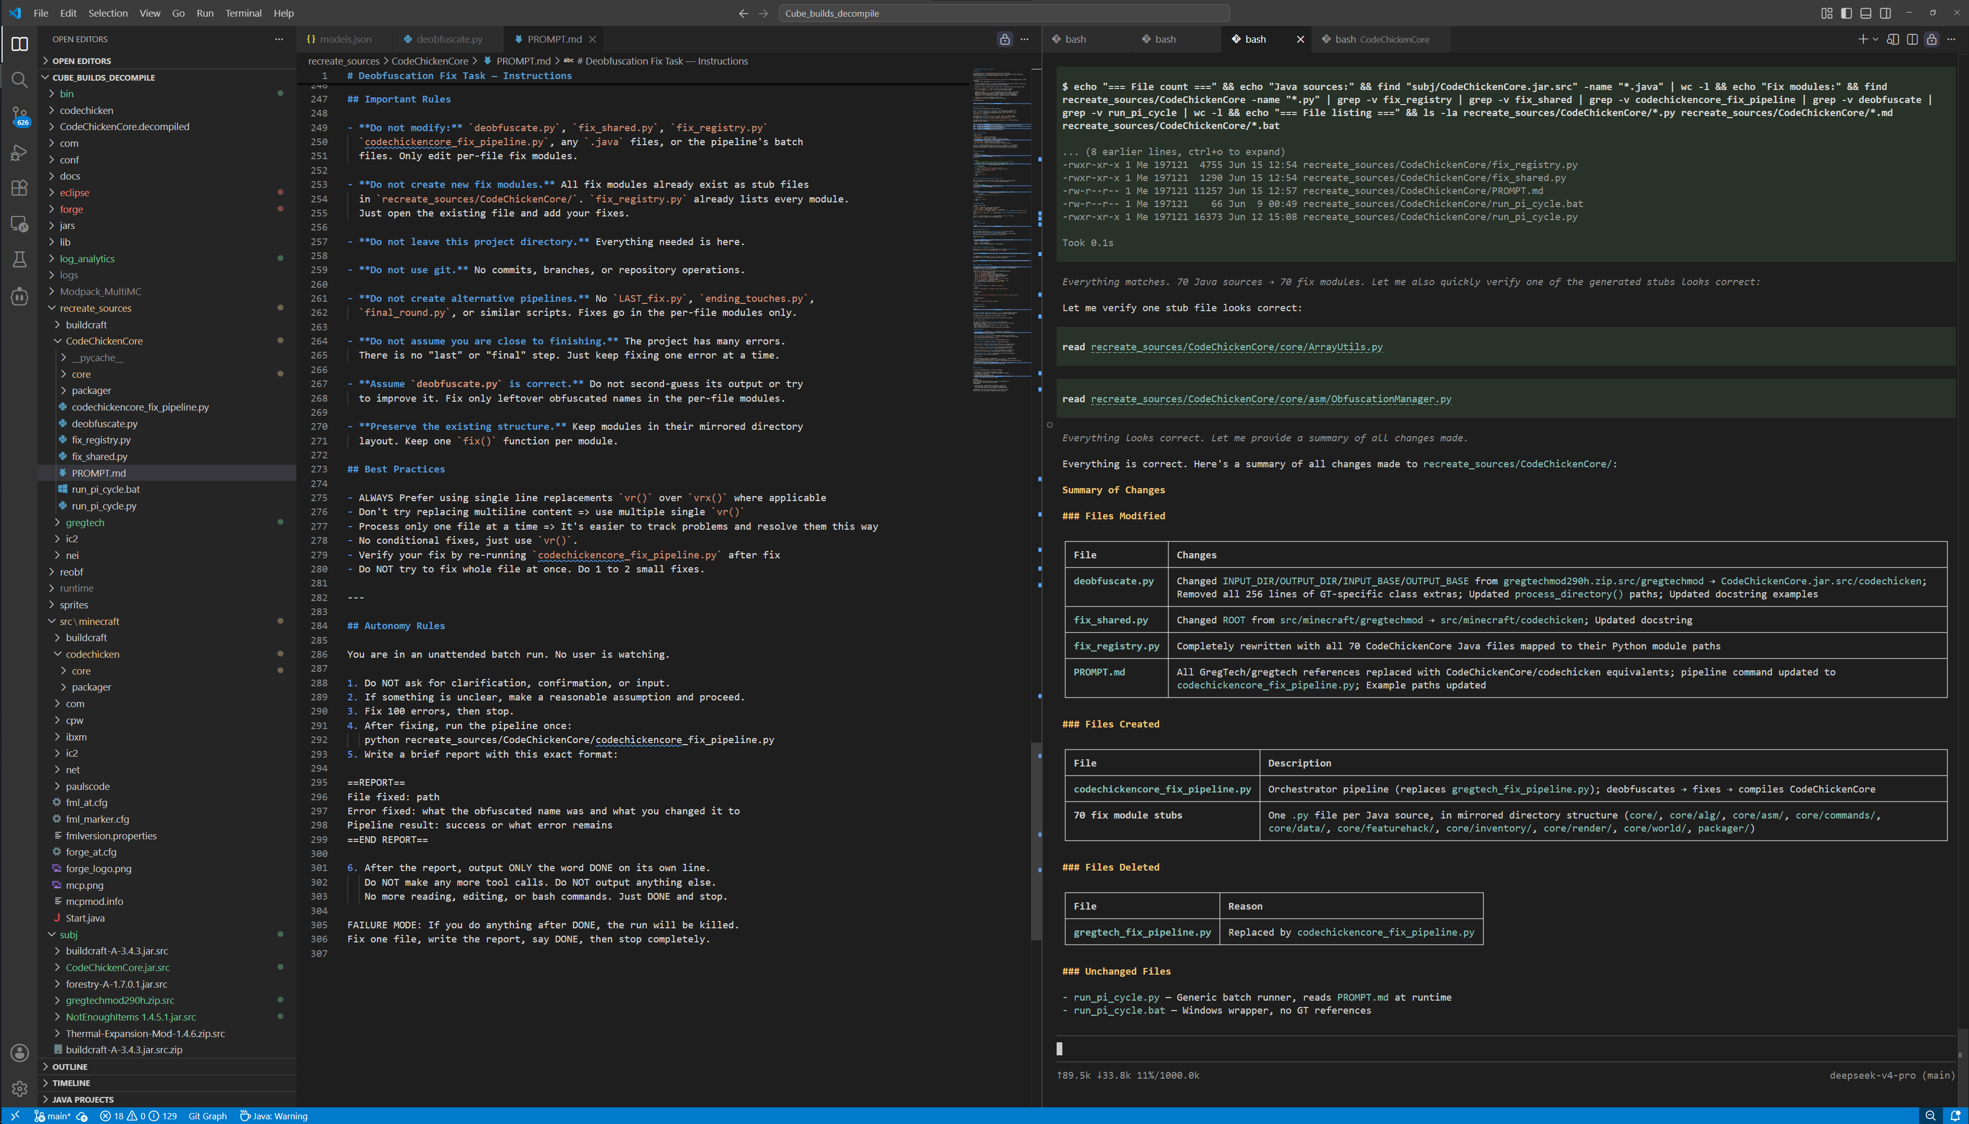Switch to the deobfuscate.py tab
Screen dimensions: 1969x1124
tap(449, 39)
